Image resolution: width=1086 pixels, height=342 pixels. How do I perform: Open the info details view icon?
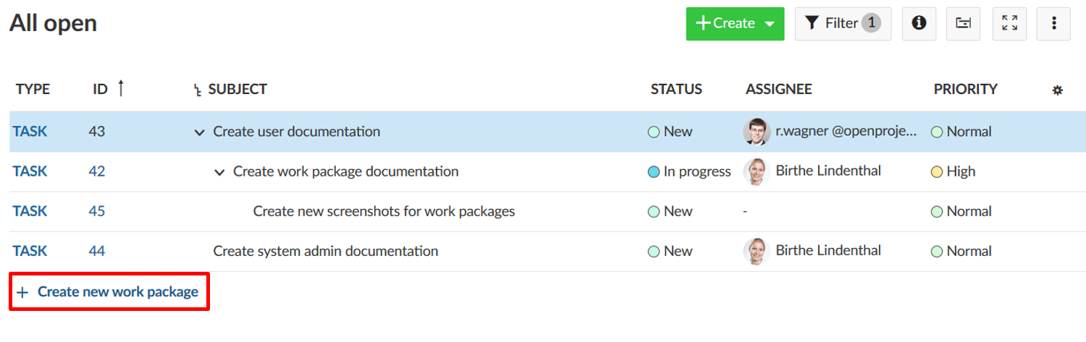click(919, 24)
